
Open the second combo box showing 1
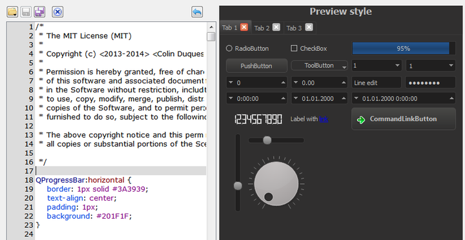tap(431, 66)
